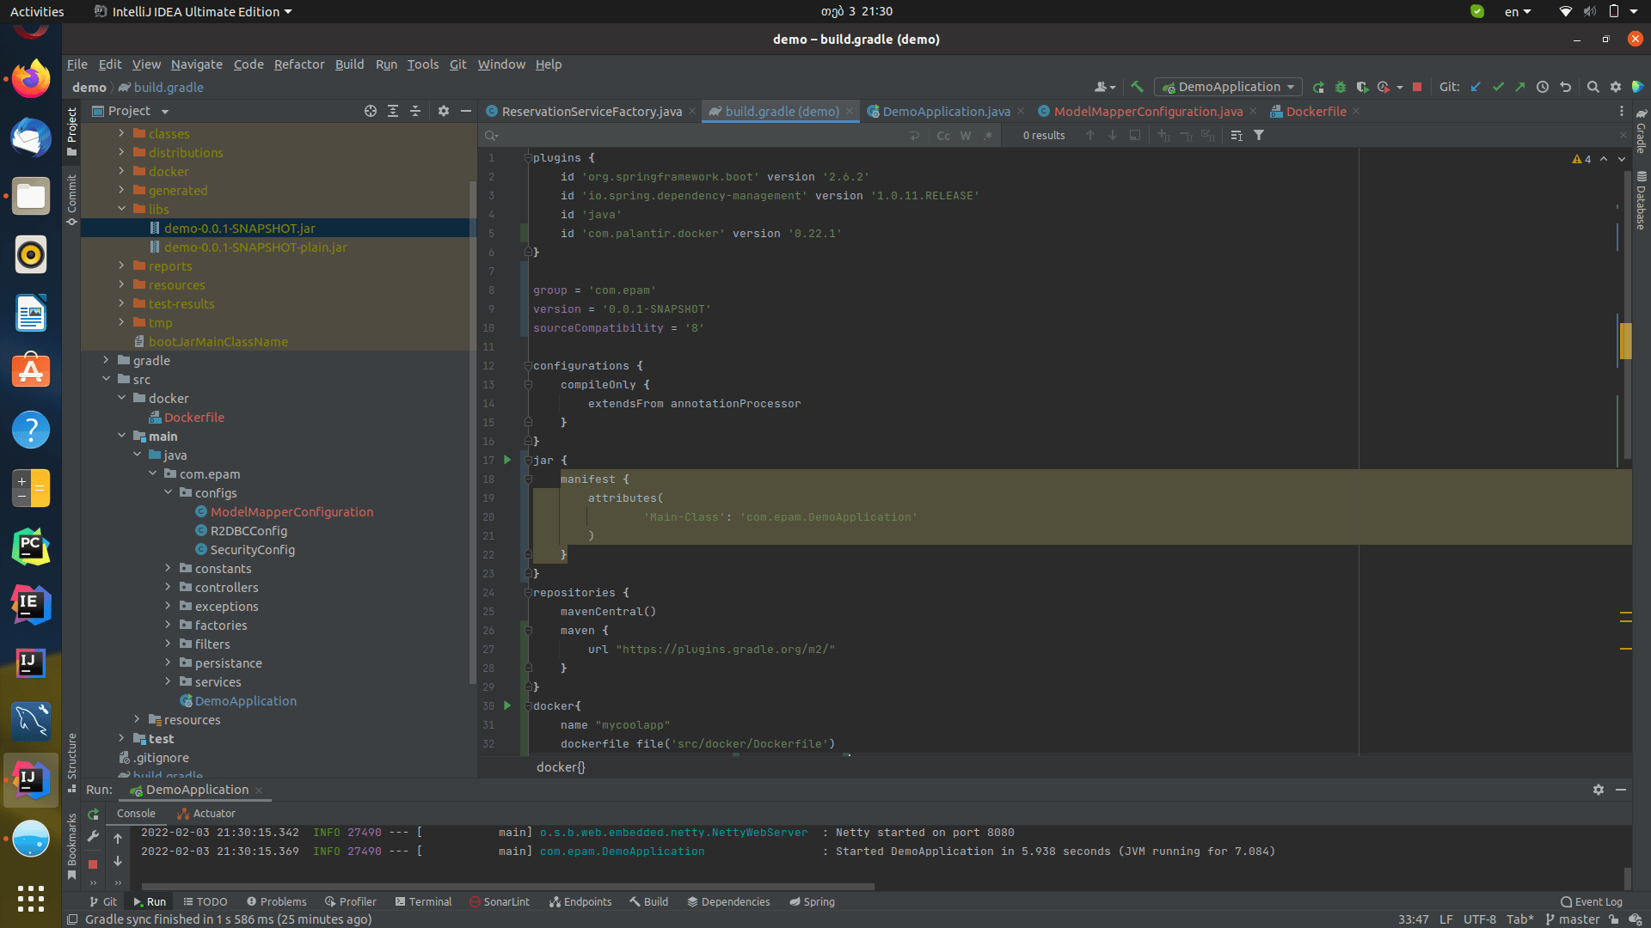
Task: Toggle Words option in search bar
Action: click(x=966, y=136)
